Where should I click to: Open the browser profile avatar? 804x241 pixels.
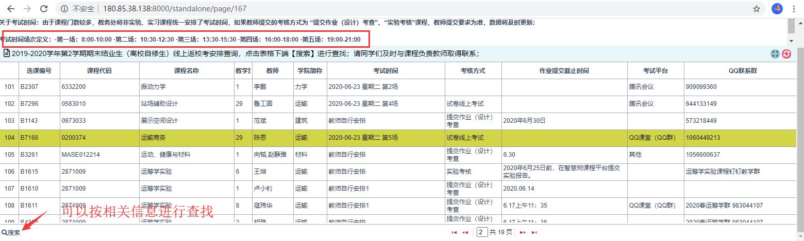777,9
